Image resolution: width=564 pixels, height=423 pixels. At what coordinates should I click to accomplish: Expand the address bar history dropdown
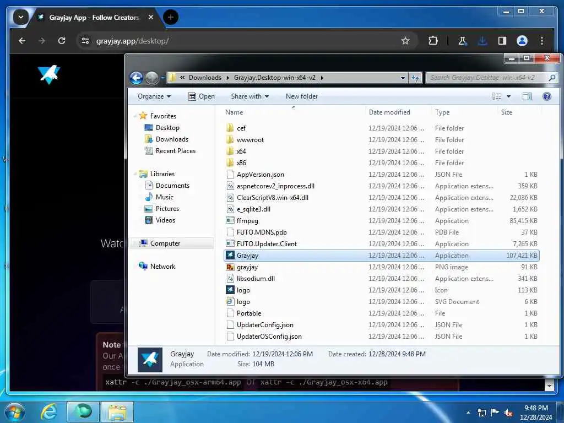coord(403,78)
